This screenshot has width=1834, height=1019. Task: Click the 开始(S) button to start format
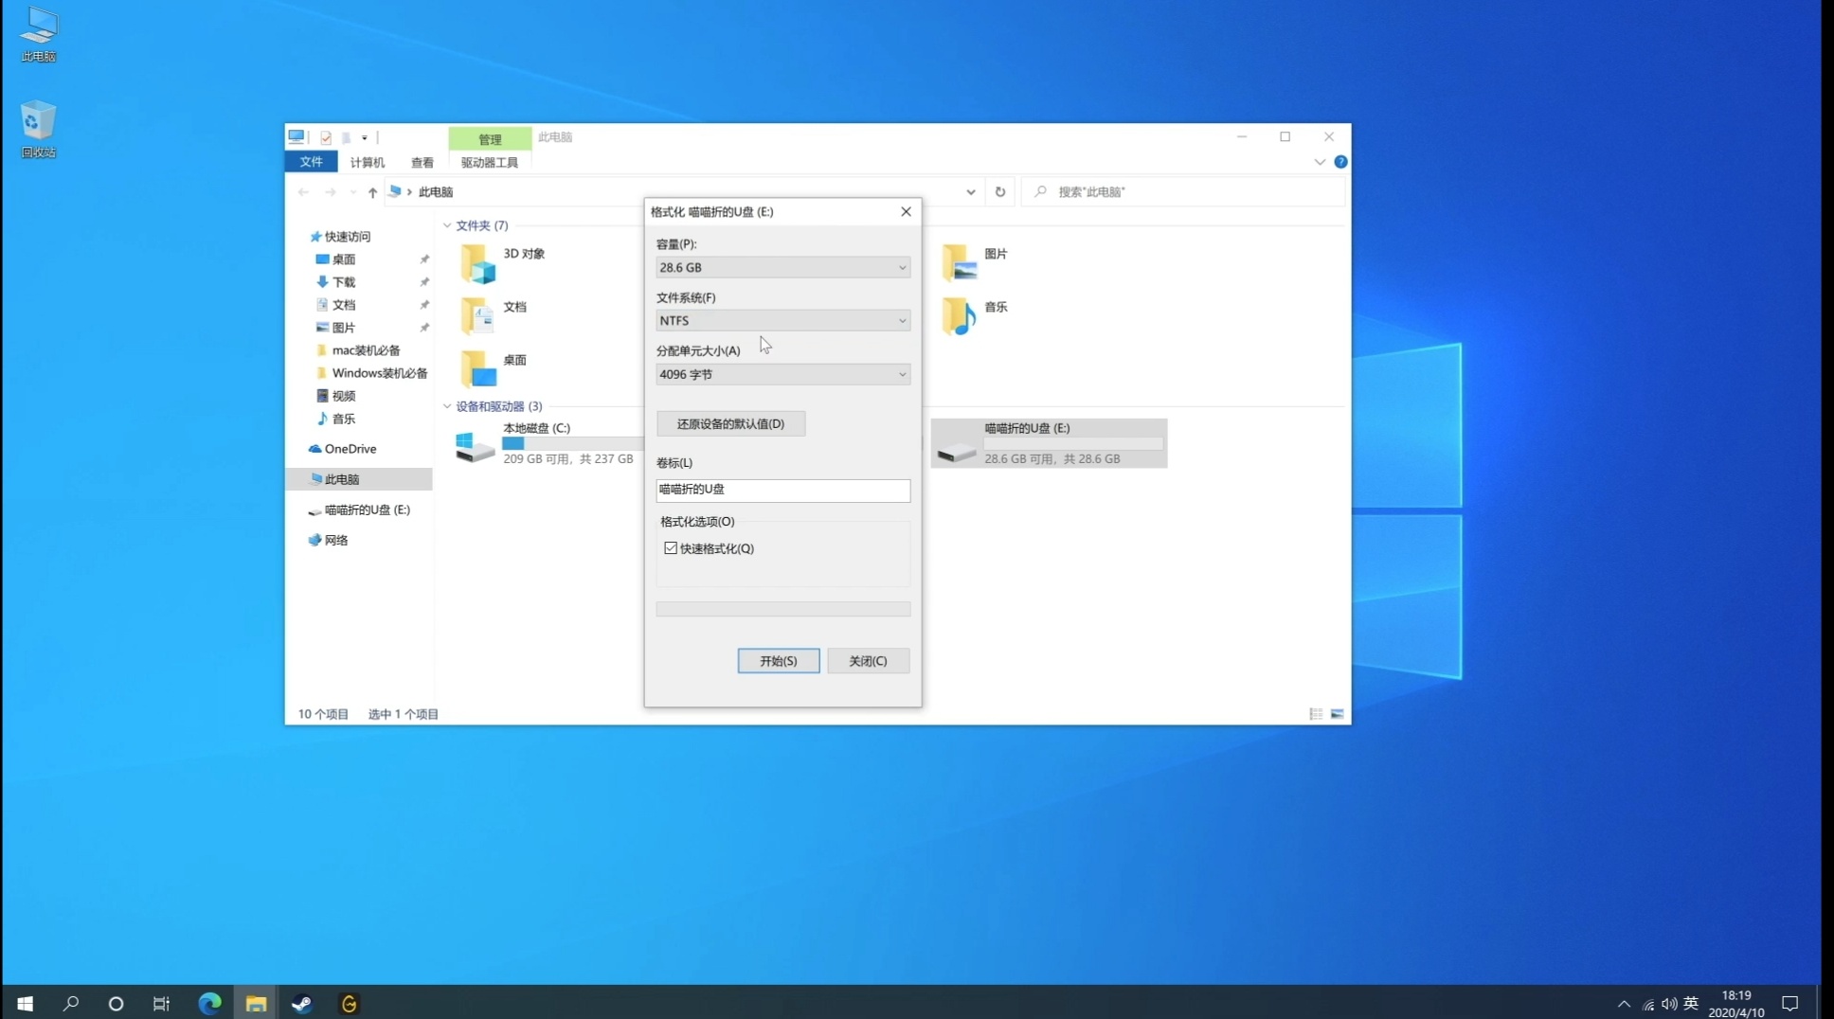click(778, 661)
